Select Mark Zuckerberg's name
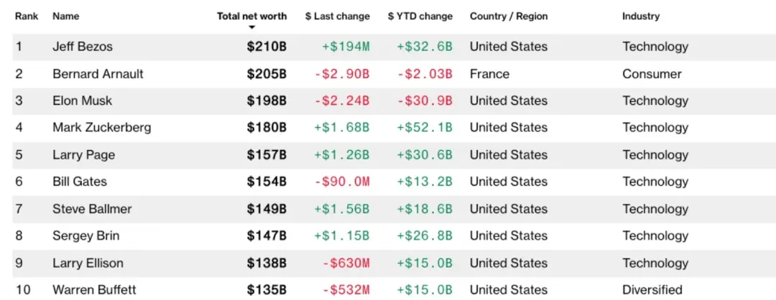 [102, 128]
